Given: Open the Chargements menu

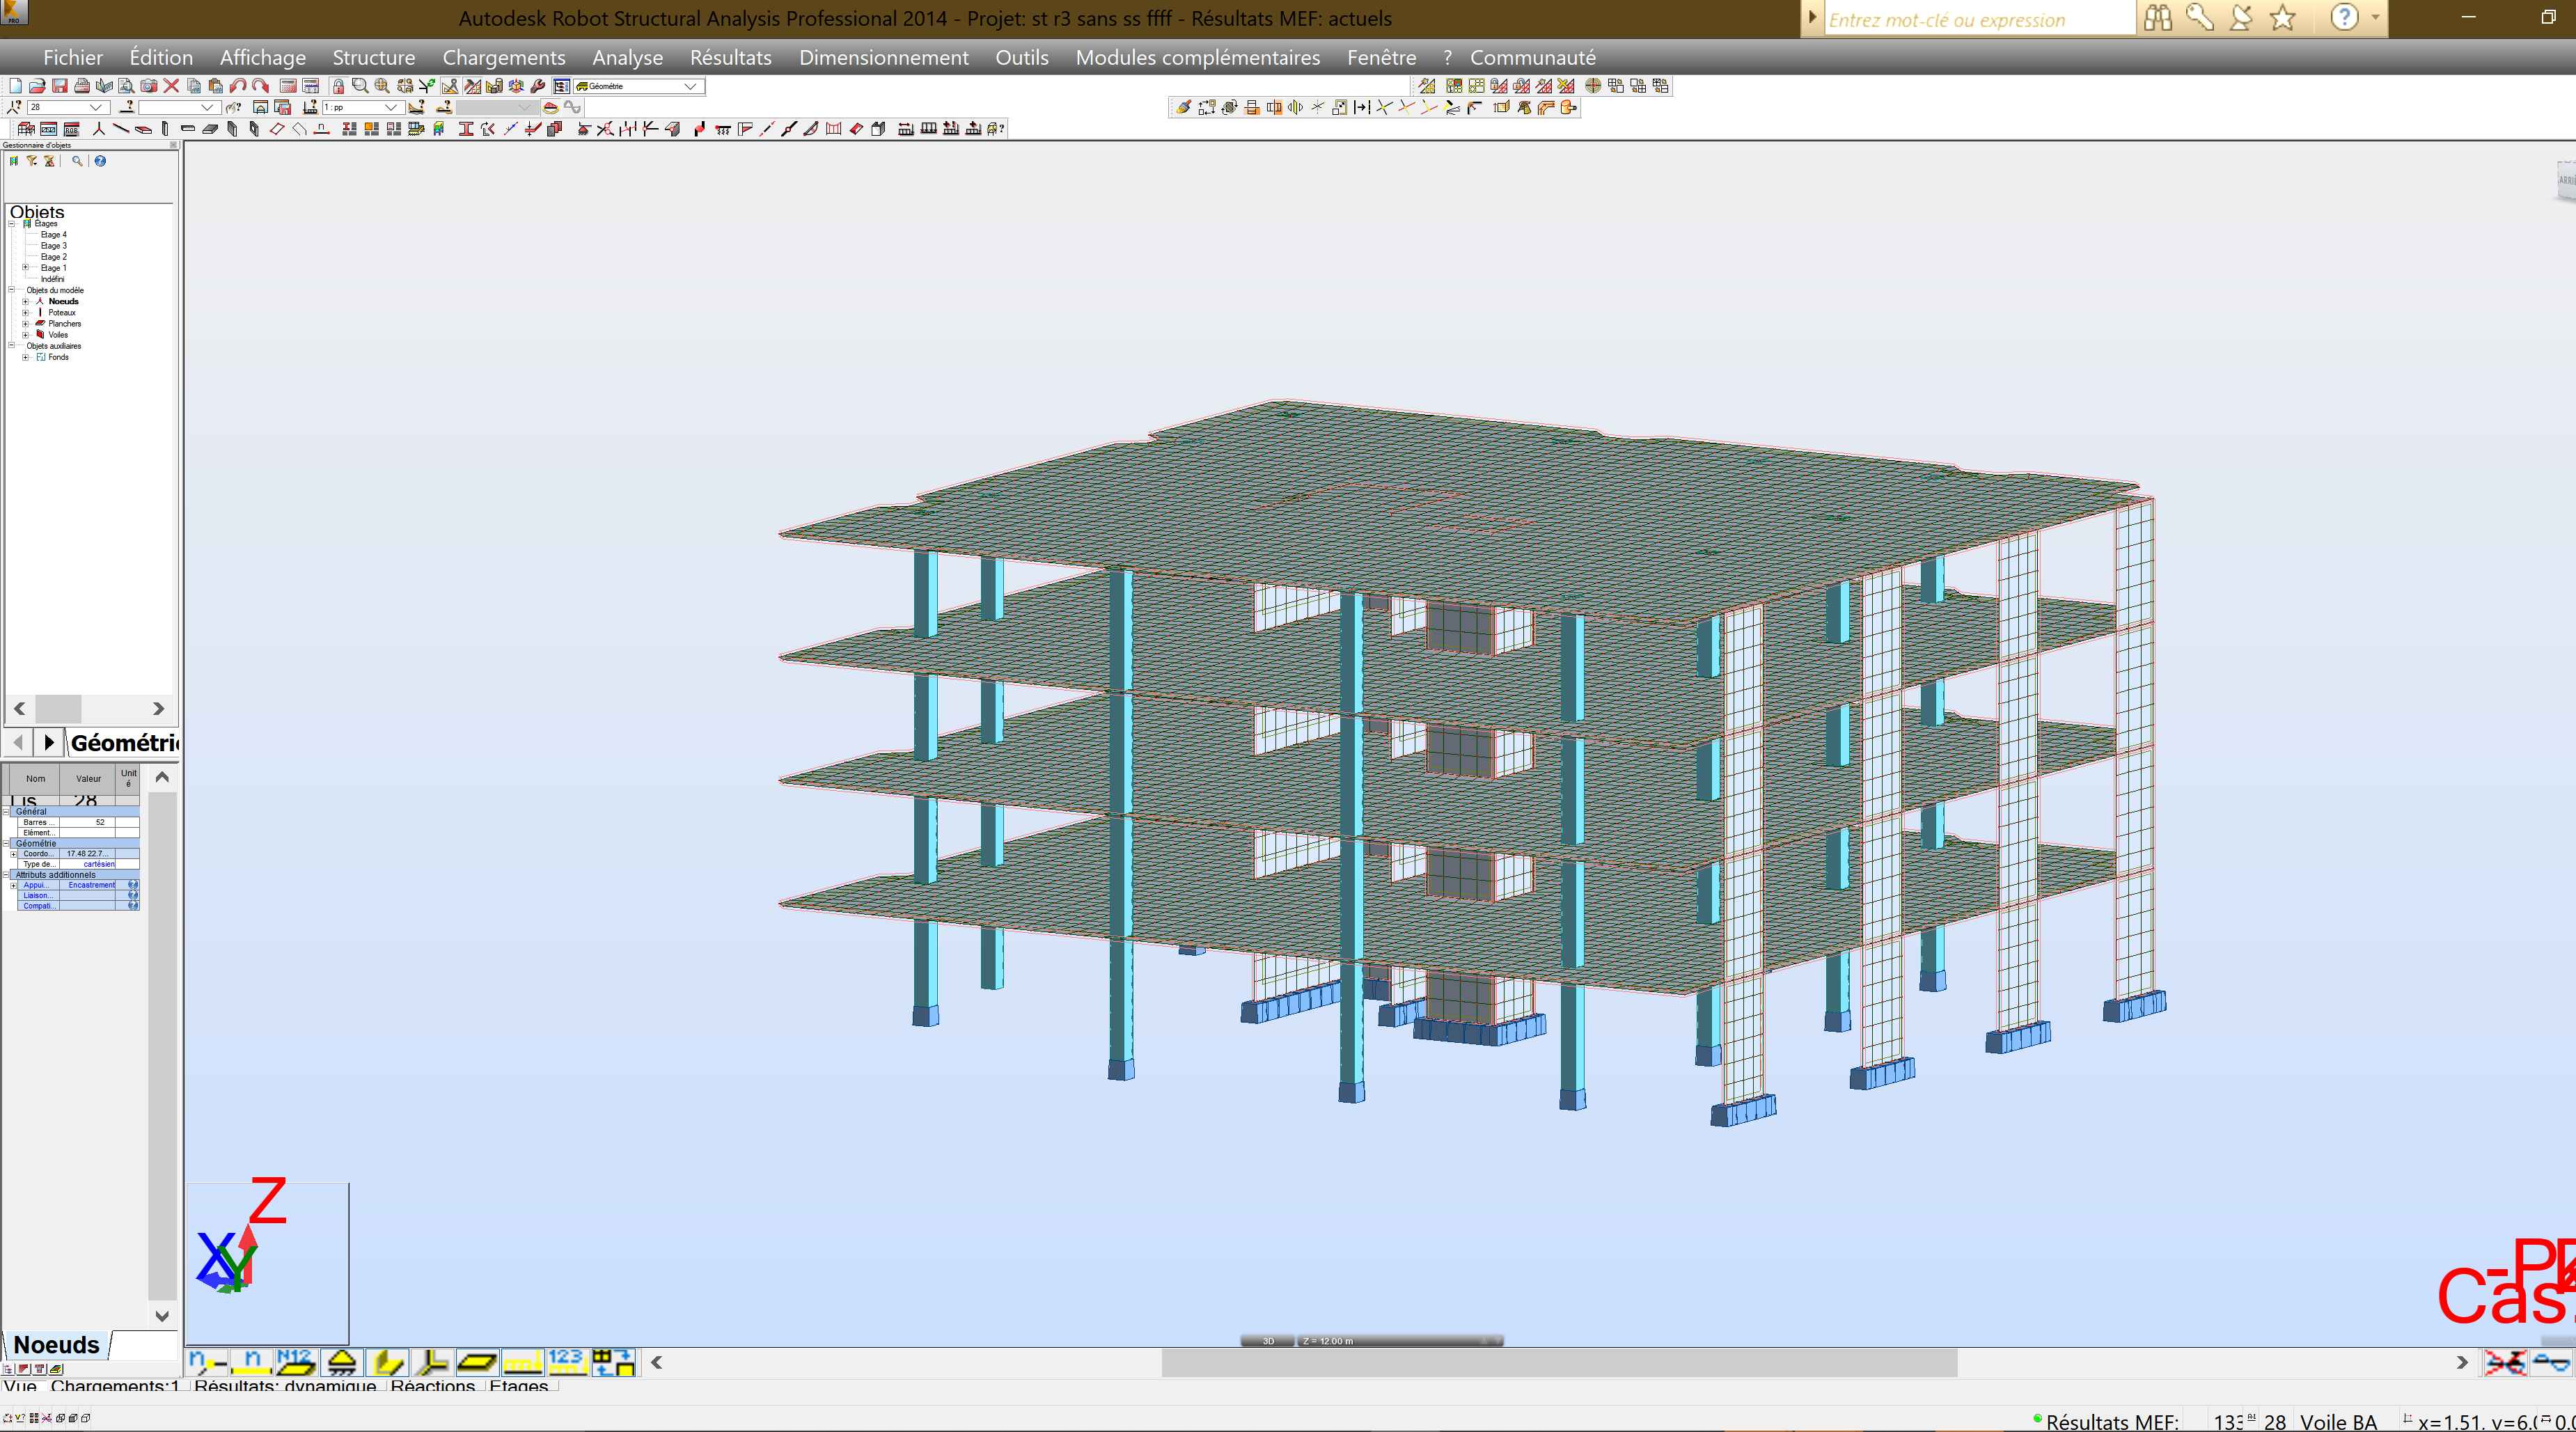Looking at the screenshot, I should pyautogui.click(x=503, y=58).
